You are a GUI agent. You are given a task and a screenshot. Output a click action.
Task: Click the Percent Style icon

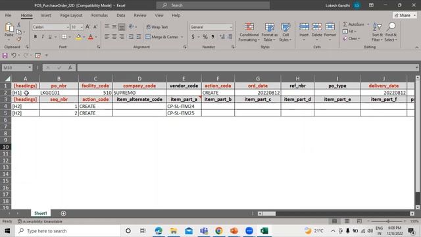[x=205, y=37]
